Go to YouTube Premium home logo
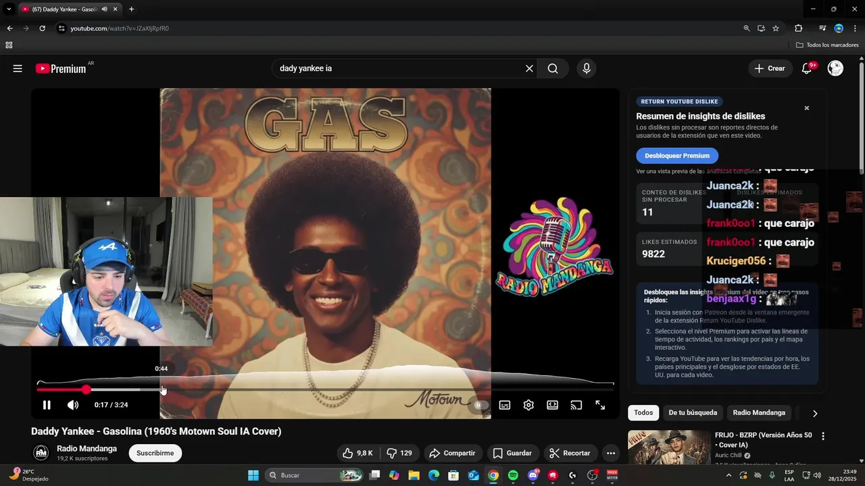The image size is (865, 486). 61,68
